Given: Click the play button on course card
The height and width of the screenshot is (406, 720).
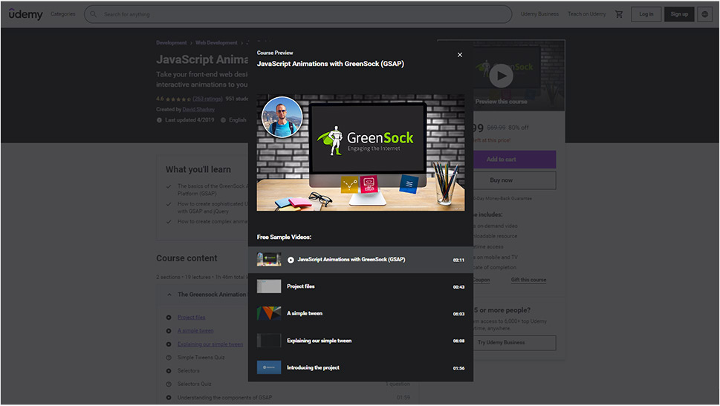Looking at the screenshot, I should (x=501, y=76).
